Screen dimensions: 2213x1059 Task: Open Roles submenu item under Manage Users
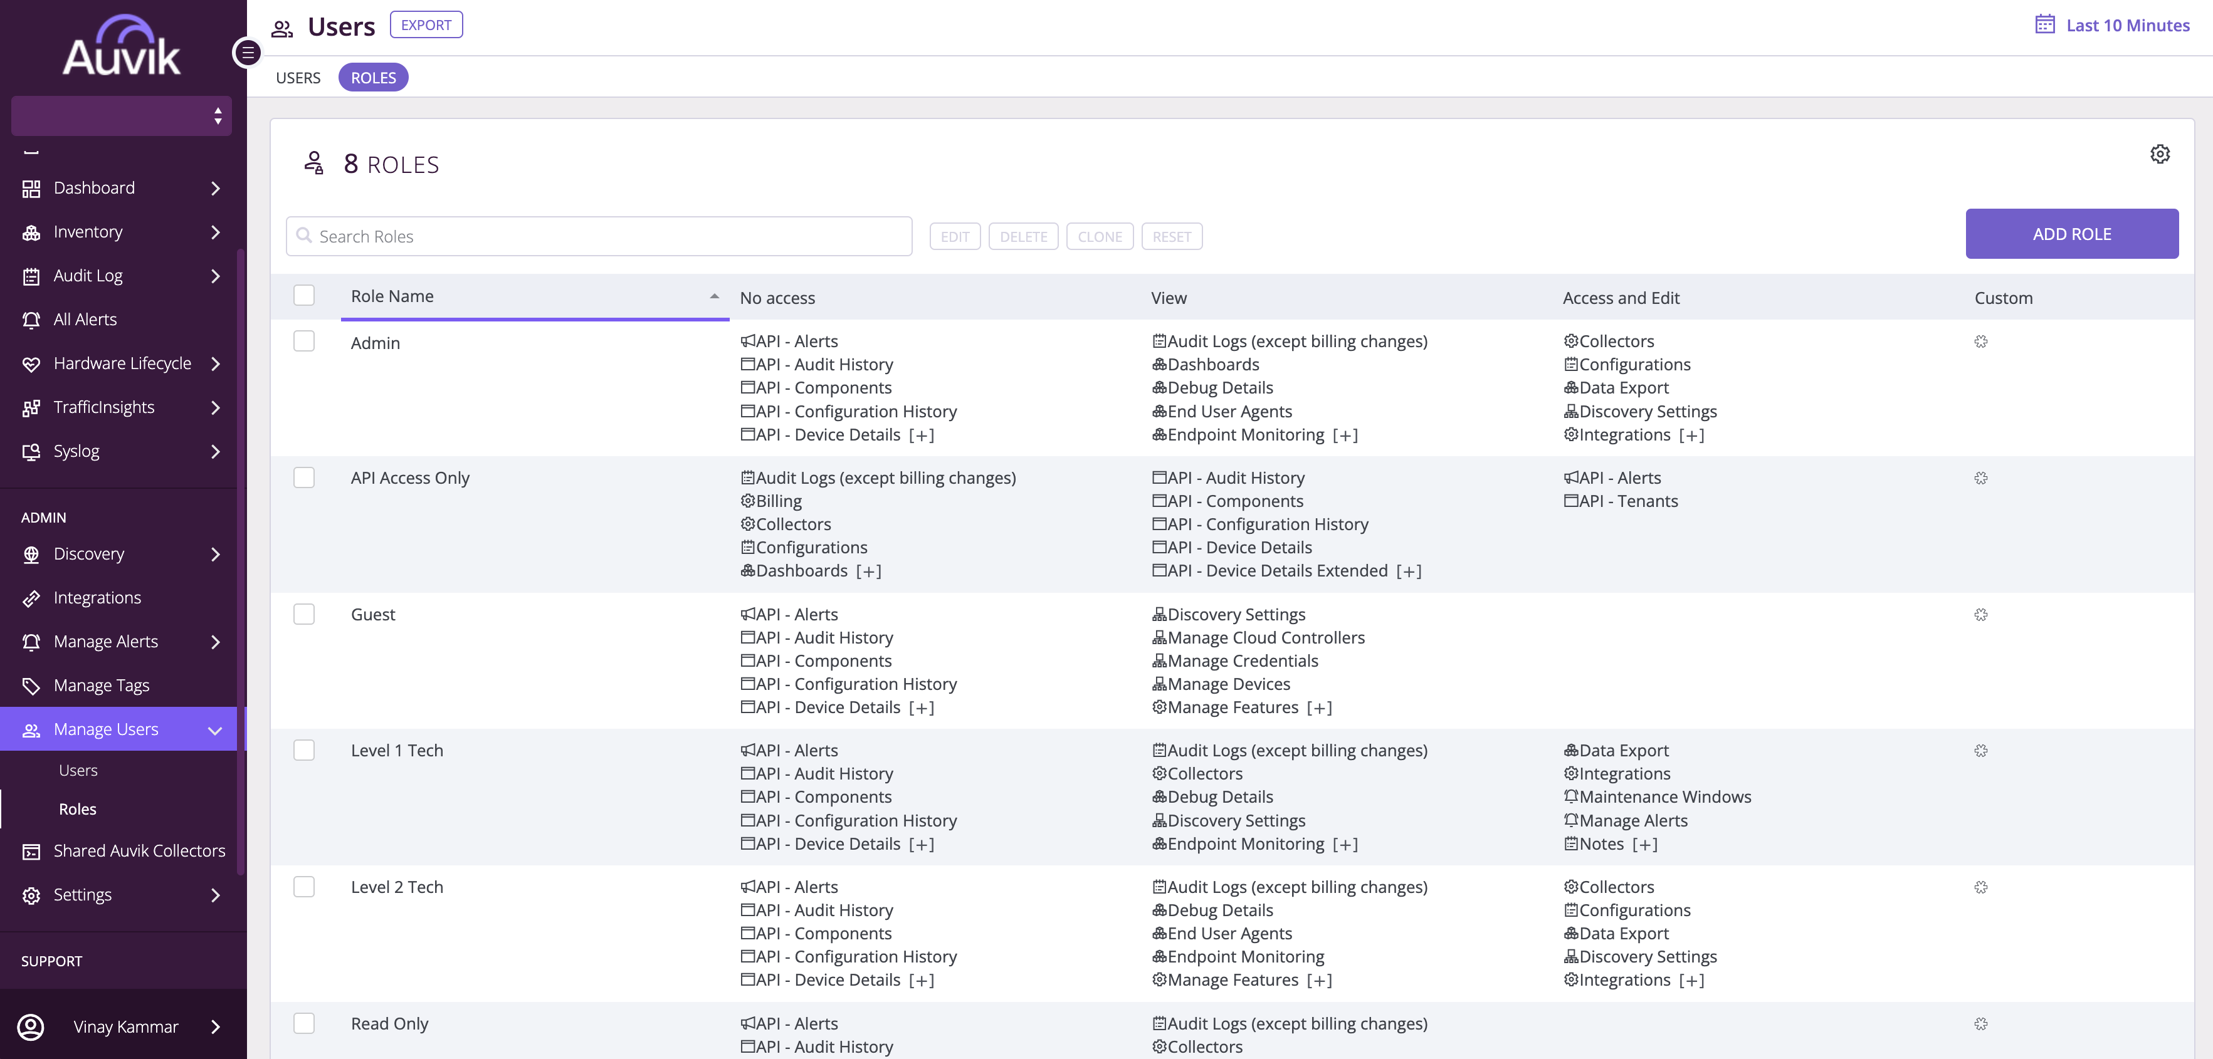coord(77,809)
